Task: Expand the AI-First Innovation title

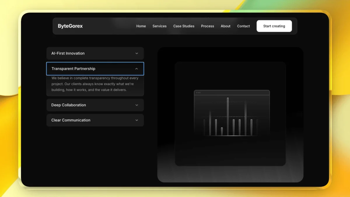Action: [68, 53]
